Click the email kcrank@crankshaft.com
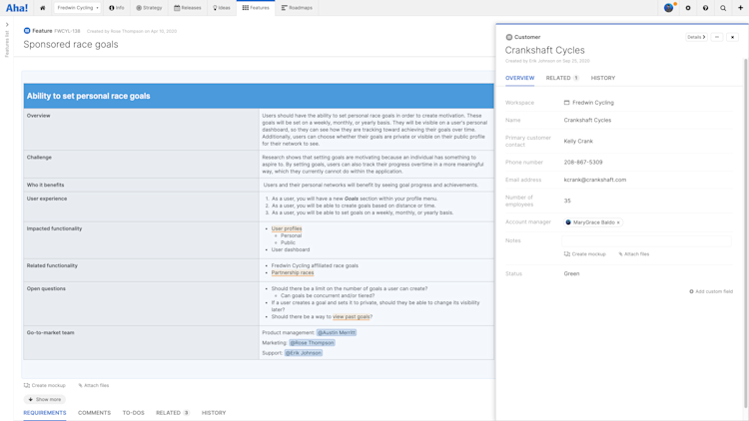Screen dimensions: 749x421 click(595, 180)
